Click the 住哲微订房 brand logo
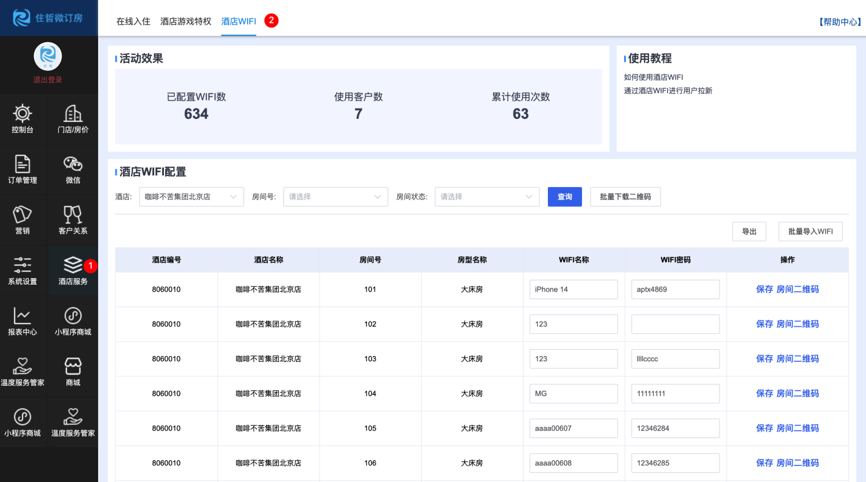The image size is (866, 482). (x=48, y=18)
